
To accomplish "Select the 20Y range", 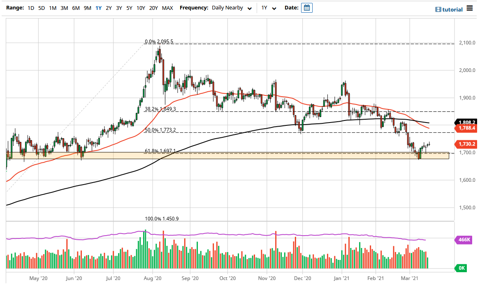I will pos(153,8).
